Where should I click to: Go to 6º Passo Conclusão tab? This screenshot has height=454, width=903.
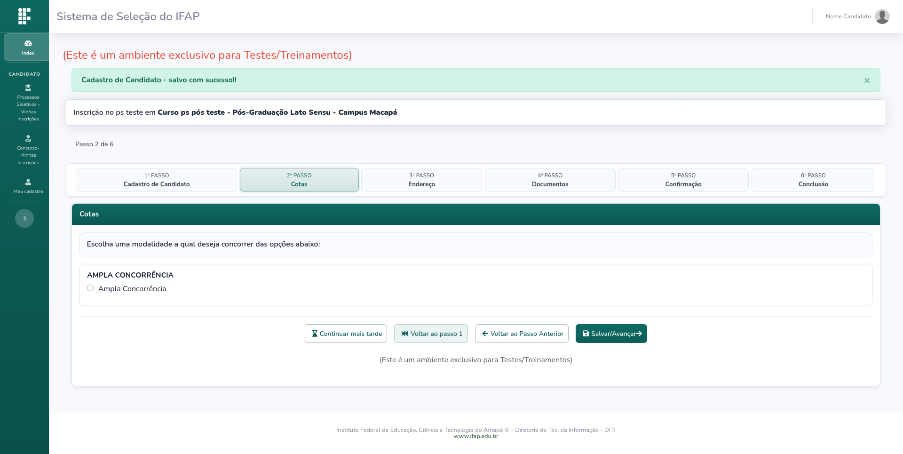coord(813,180)
